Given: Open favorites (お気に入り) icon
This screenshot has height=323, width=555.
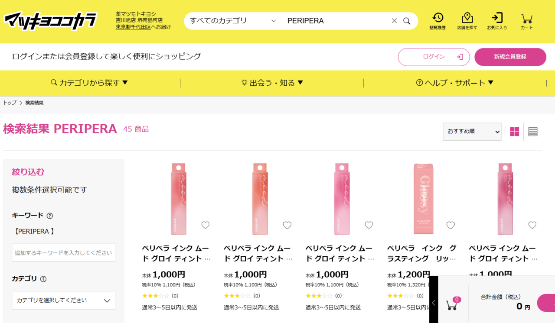Looking at the screenshot, I should [x=497, y=21].
